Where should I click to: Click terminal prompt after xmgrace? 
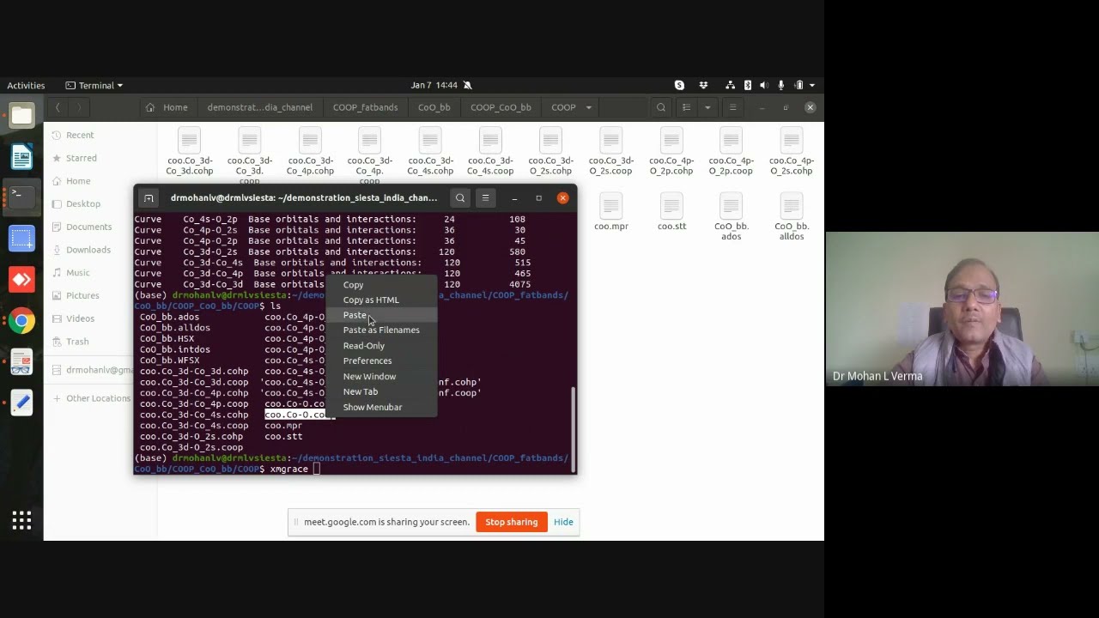click(x=316, y=469)
